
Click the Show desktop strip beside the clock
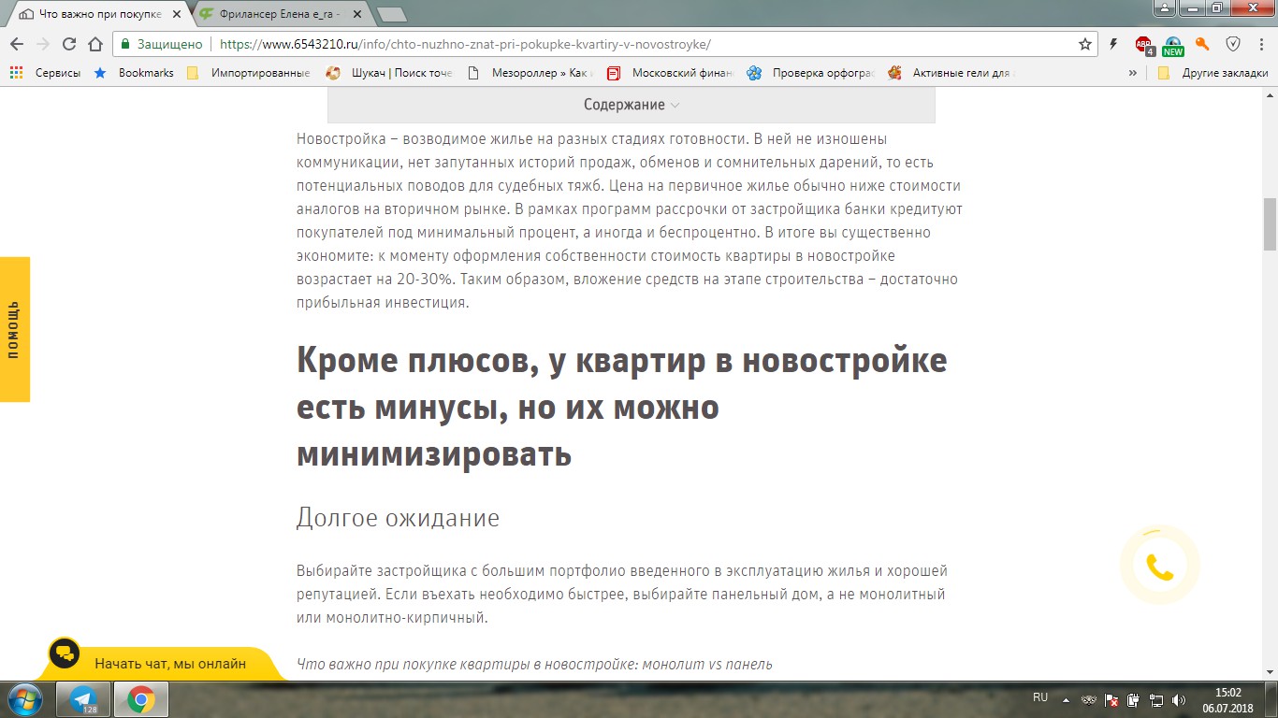tap(1271, 699)
